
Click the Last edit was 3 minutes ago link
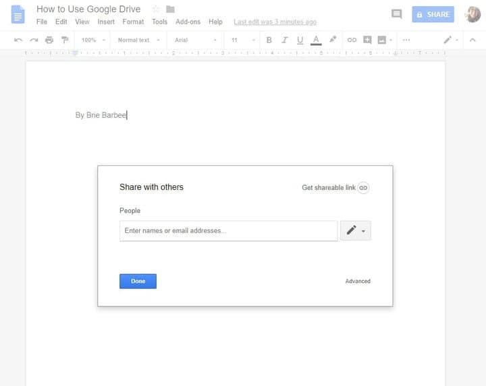pyautogui.click(x=275, y=22)
